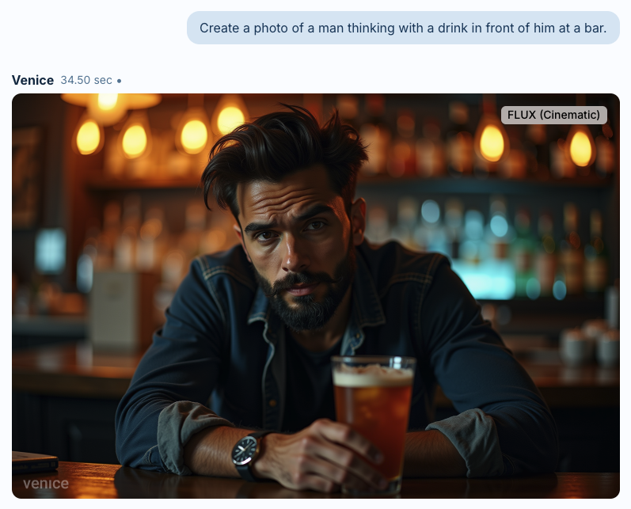This screenshot has height=509, width=631.
Task: Click the FLUX (Cinematic) model badge
Action: point(553,115)
